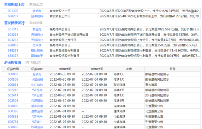This screenshot has width=202, height=129.
Task: Click the (共11条记录) record count label
Action: point(33,63)
